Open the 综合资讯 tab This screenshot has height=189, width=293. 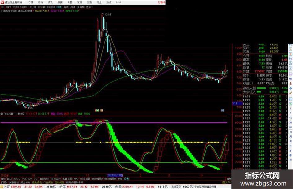37,182
